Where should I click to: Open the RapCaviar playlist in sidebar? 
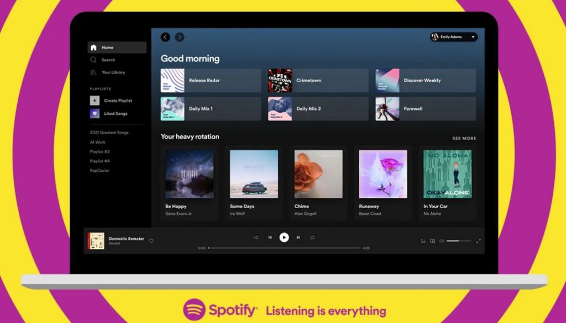(100, 171)
